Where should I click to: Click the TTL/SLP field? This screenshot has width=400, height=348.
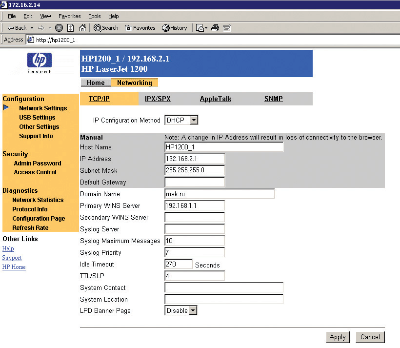195,276
